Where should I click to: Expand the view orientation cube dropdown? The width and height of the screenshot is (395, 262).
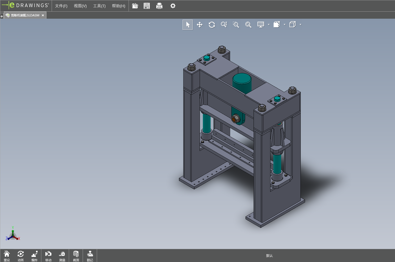(300, 25)
